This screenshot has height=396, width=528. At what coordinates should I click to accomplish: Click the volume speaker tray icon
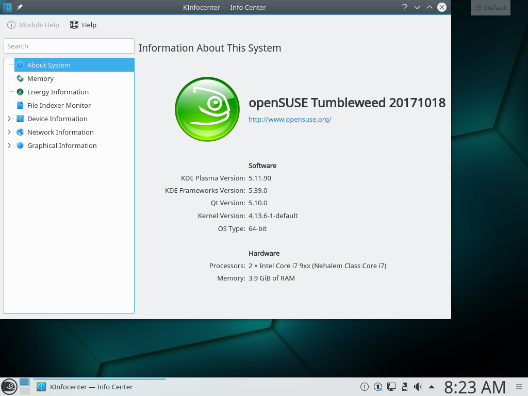coord(418,387)
